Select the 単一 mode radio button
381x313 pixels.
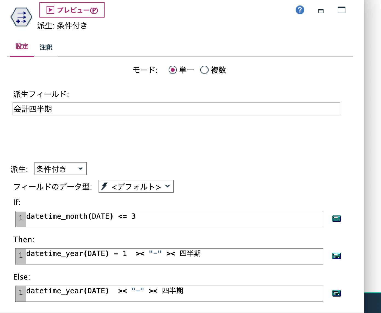point(172,70)
